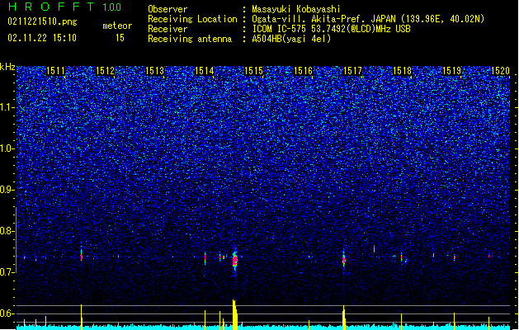
Task: Click the 0.7 kHz axis label
Action: (7, 272)
